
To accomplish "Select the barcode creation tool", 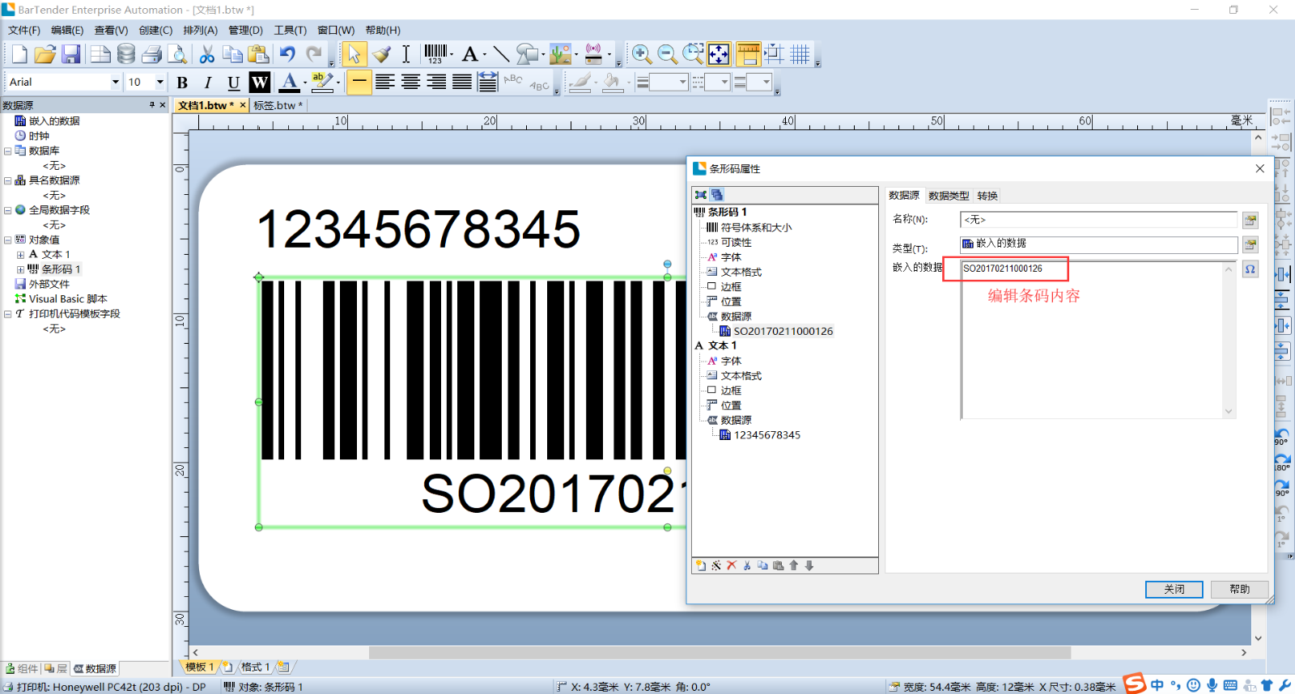I will (x=435, y=54).
